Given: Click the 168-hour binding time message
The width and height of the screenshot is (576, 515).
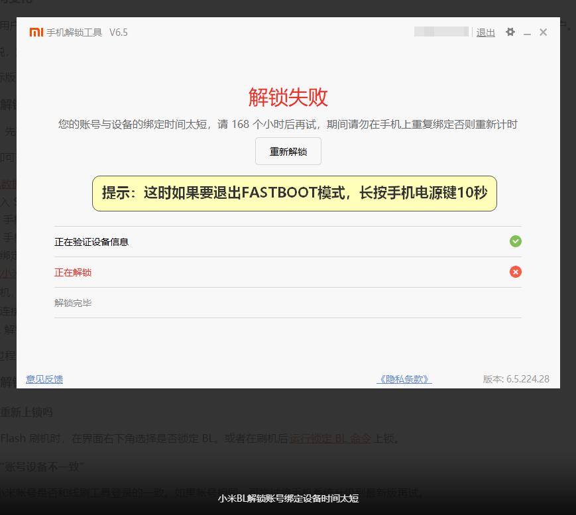Looking at the screenshot, I should 288,124.
